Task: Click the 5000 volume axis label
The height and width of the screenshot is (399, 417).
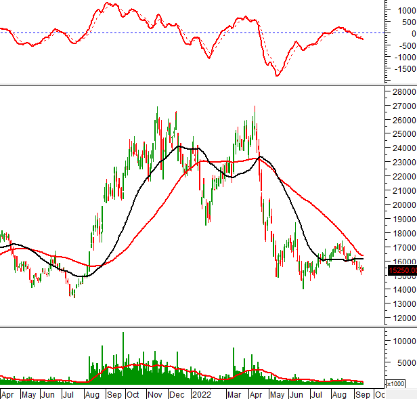Action: 405,362
